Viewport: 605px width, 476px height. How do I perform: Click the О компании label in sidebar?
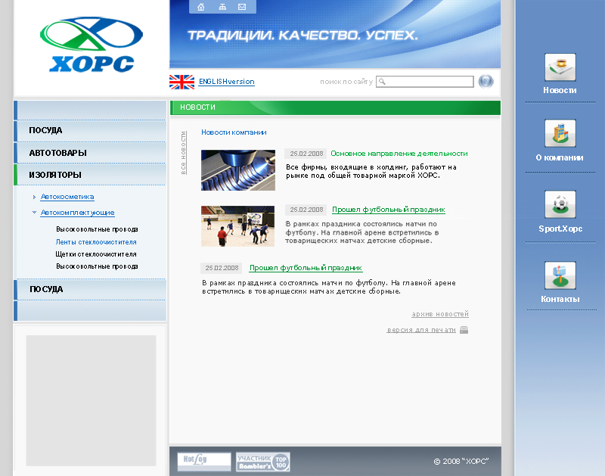pyautogui.click(x=560, y=157)
